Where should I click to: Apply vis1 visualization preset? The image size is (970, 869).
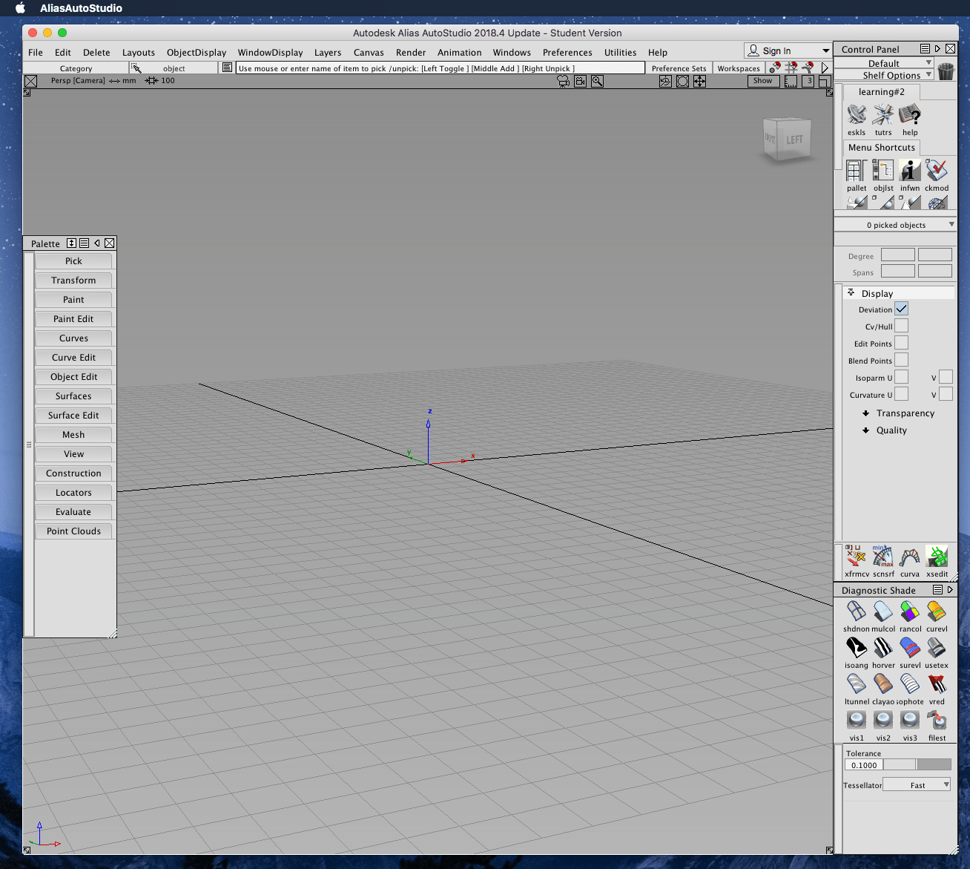coord(857,721)
